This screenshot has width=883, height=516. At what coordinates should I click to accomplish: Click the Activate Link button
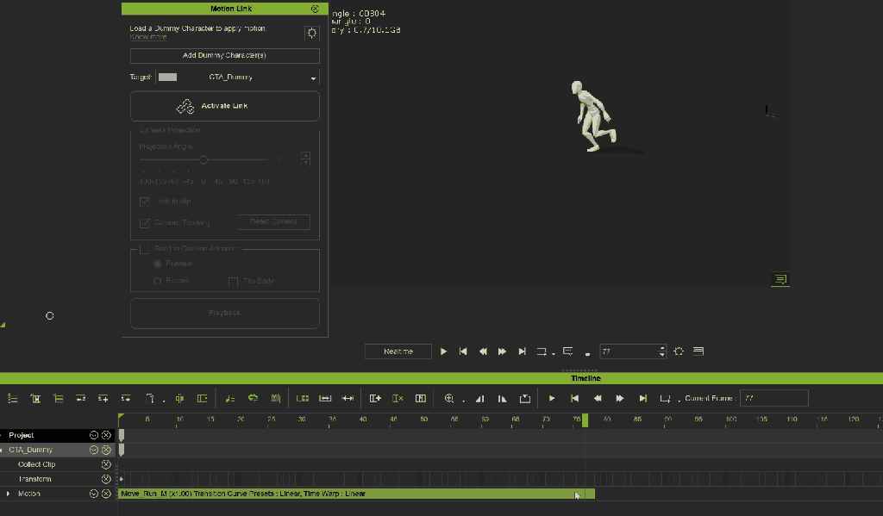(224, 106)
